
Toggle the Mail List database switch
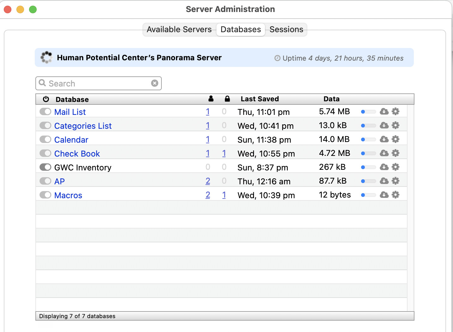[45, 112]
